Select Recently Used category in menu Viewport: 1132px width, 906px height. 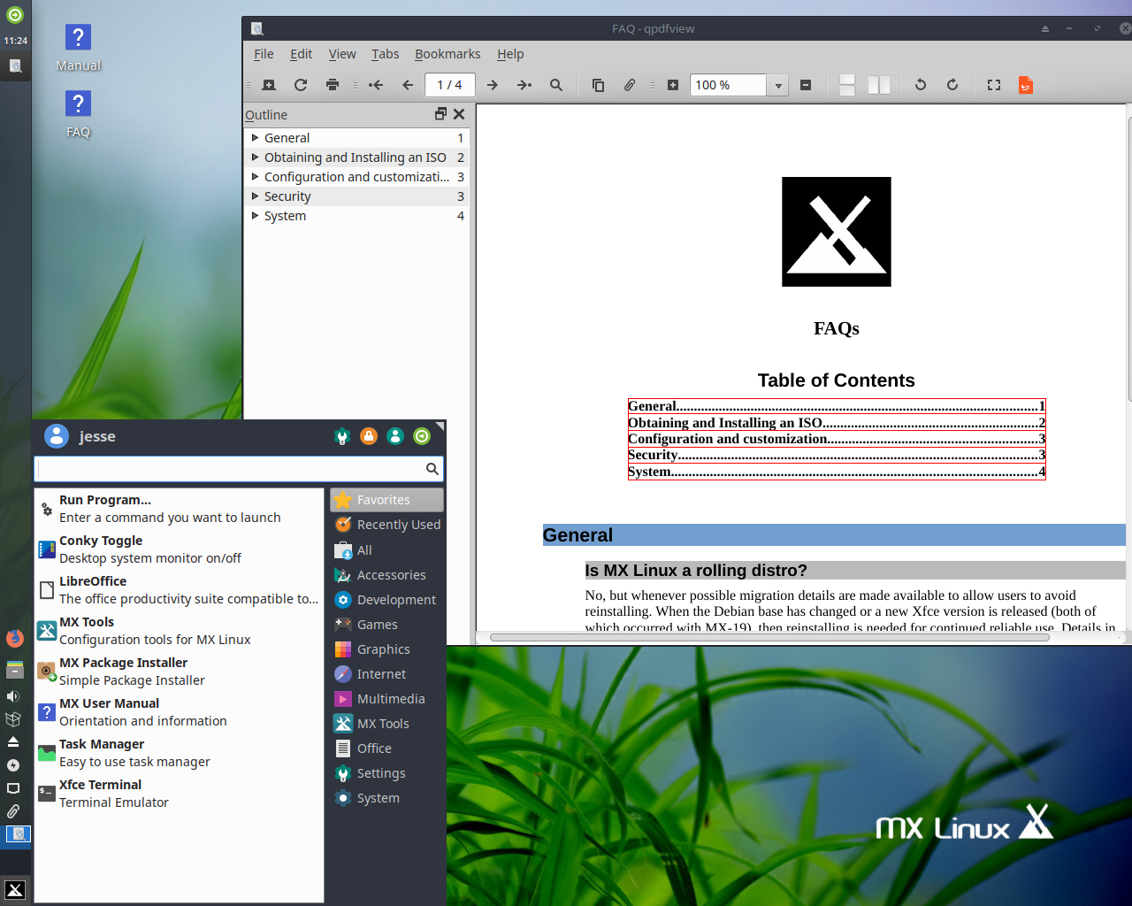(387, 525)
